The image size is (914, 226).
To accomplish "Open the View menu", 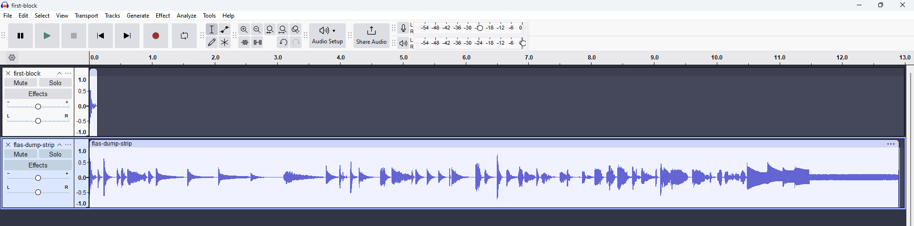I will [x=62, y=16].
